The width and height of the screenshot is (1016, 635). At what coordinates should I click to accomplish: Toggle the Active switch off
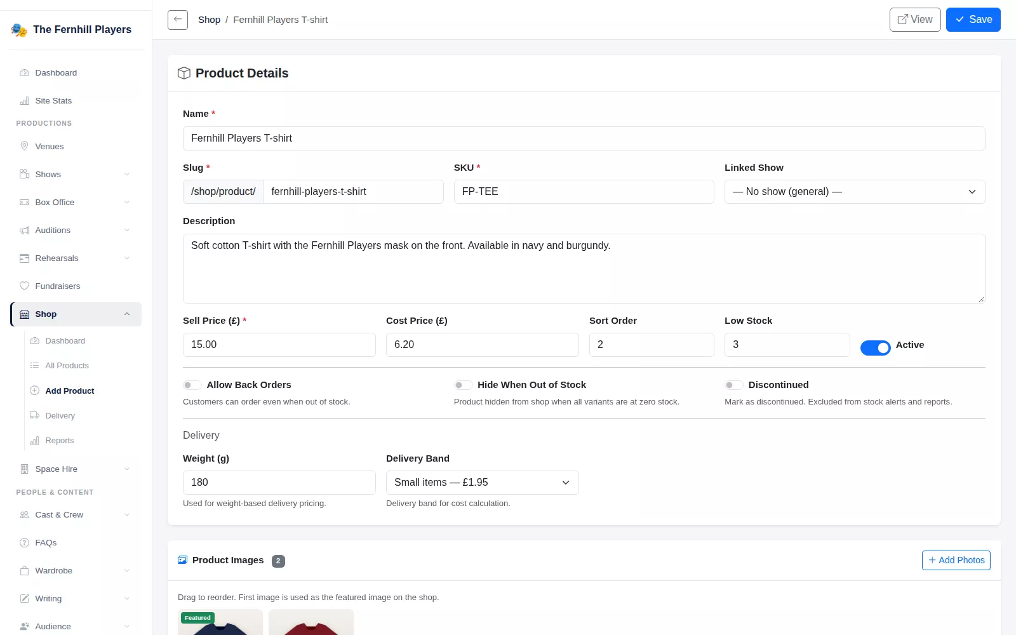(x=876, y=348)
